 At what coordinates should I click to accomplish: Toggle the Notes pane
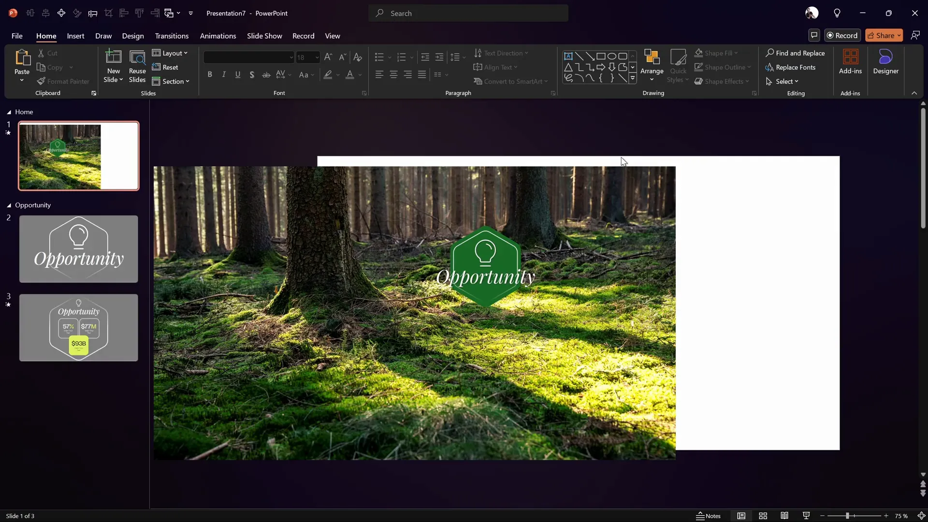(708, 516)
